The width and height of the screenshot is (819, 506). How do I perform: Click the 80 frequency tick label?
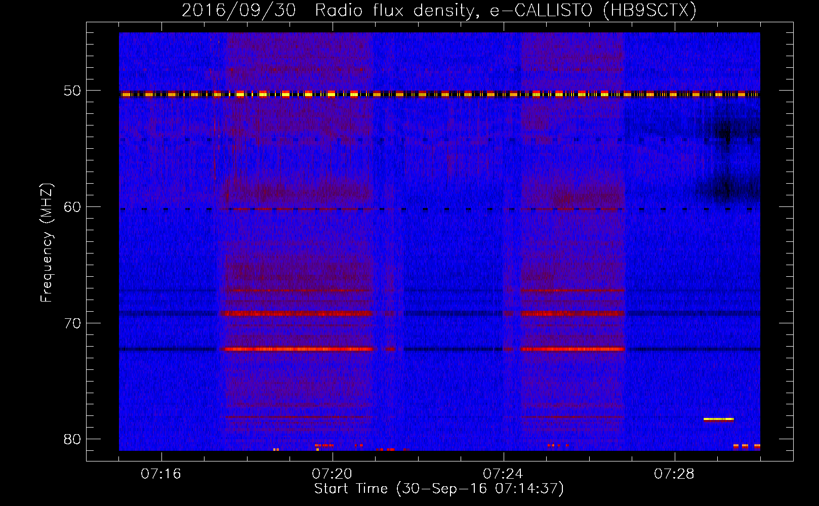pyautogui.click(x=72, y=439)
